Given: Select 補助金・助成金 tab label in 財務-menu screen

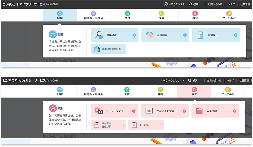Looking at the screenshot, I should click(94, 18).
